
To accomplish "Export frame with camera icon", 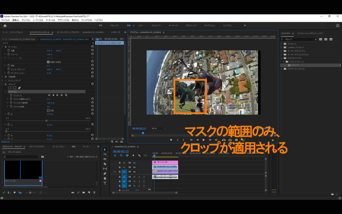I will [236, 140].
